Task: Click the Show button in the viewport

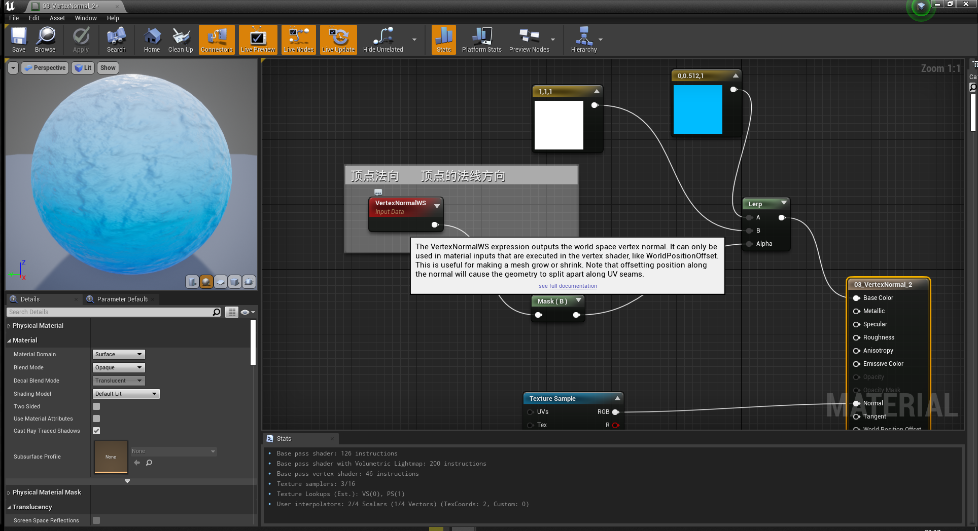Action: (x=108, y=67)
